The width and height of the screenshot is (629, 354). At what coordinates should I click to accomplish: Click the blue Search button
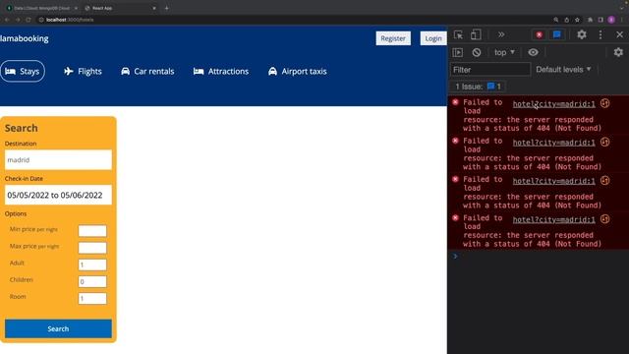pyautogui.click(x=58, y=328)
